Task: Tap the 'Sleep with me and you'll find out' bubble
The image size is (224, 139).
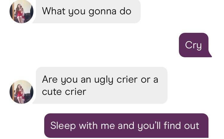Action: [126, 126]
